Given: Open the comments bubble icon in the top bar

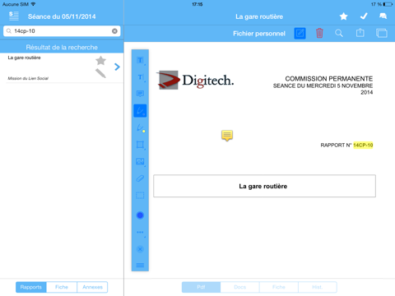Looking at the screenshot, I should point(383,16).
